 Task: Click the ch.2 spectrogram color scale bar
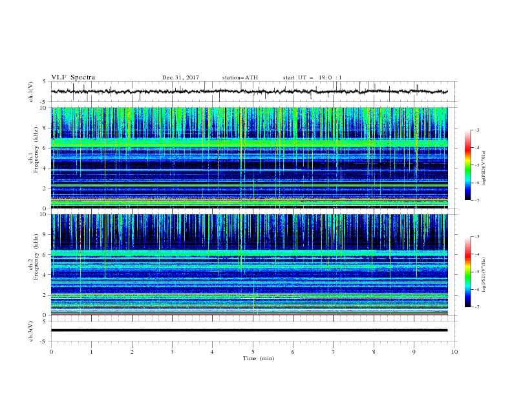[467, 272]
